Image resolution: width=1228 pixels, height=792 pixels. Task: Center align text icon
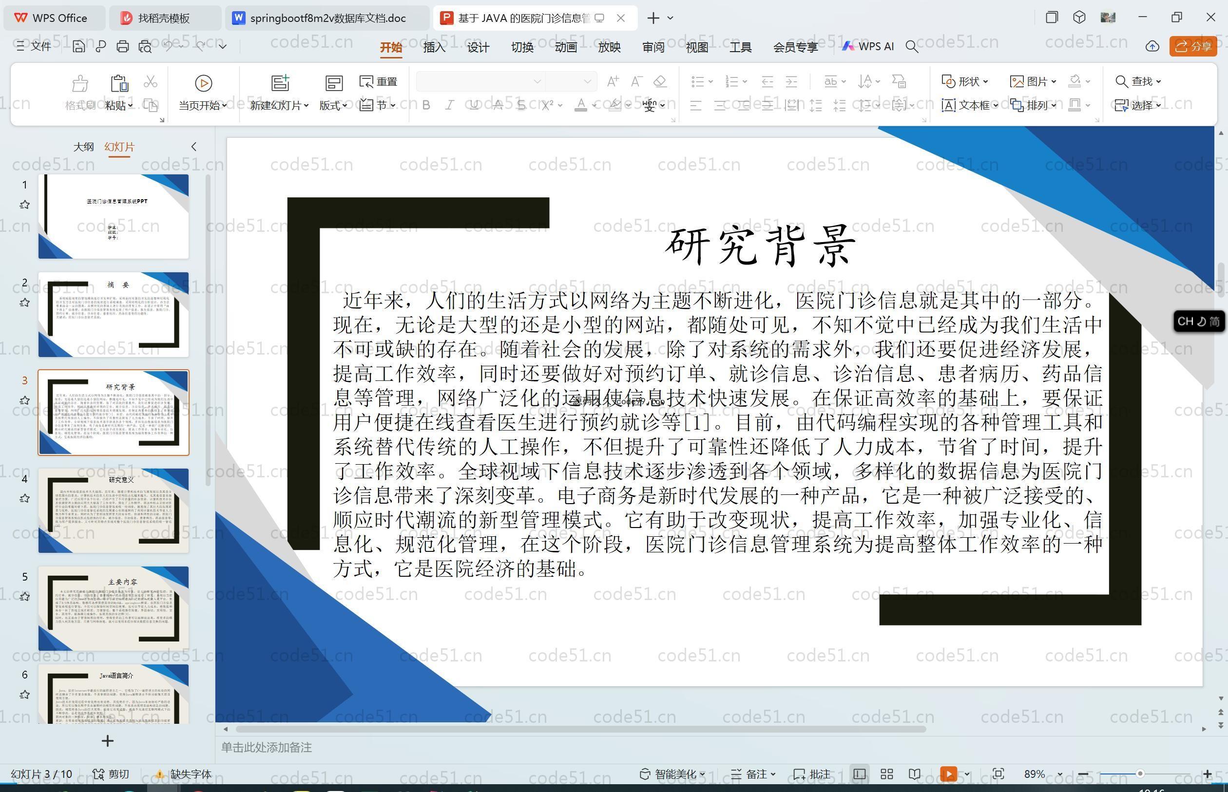pos(720,105)
